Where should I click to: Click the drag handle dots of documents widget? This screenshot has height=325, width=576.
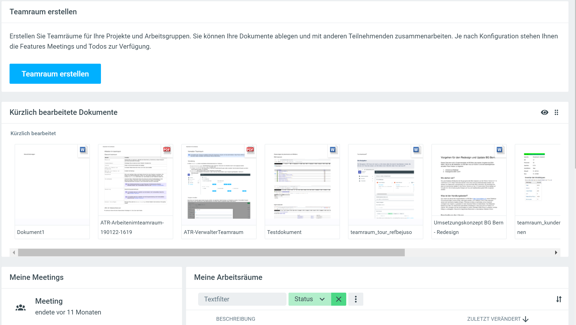click(x=556, y=112)
